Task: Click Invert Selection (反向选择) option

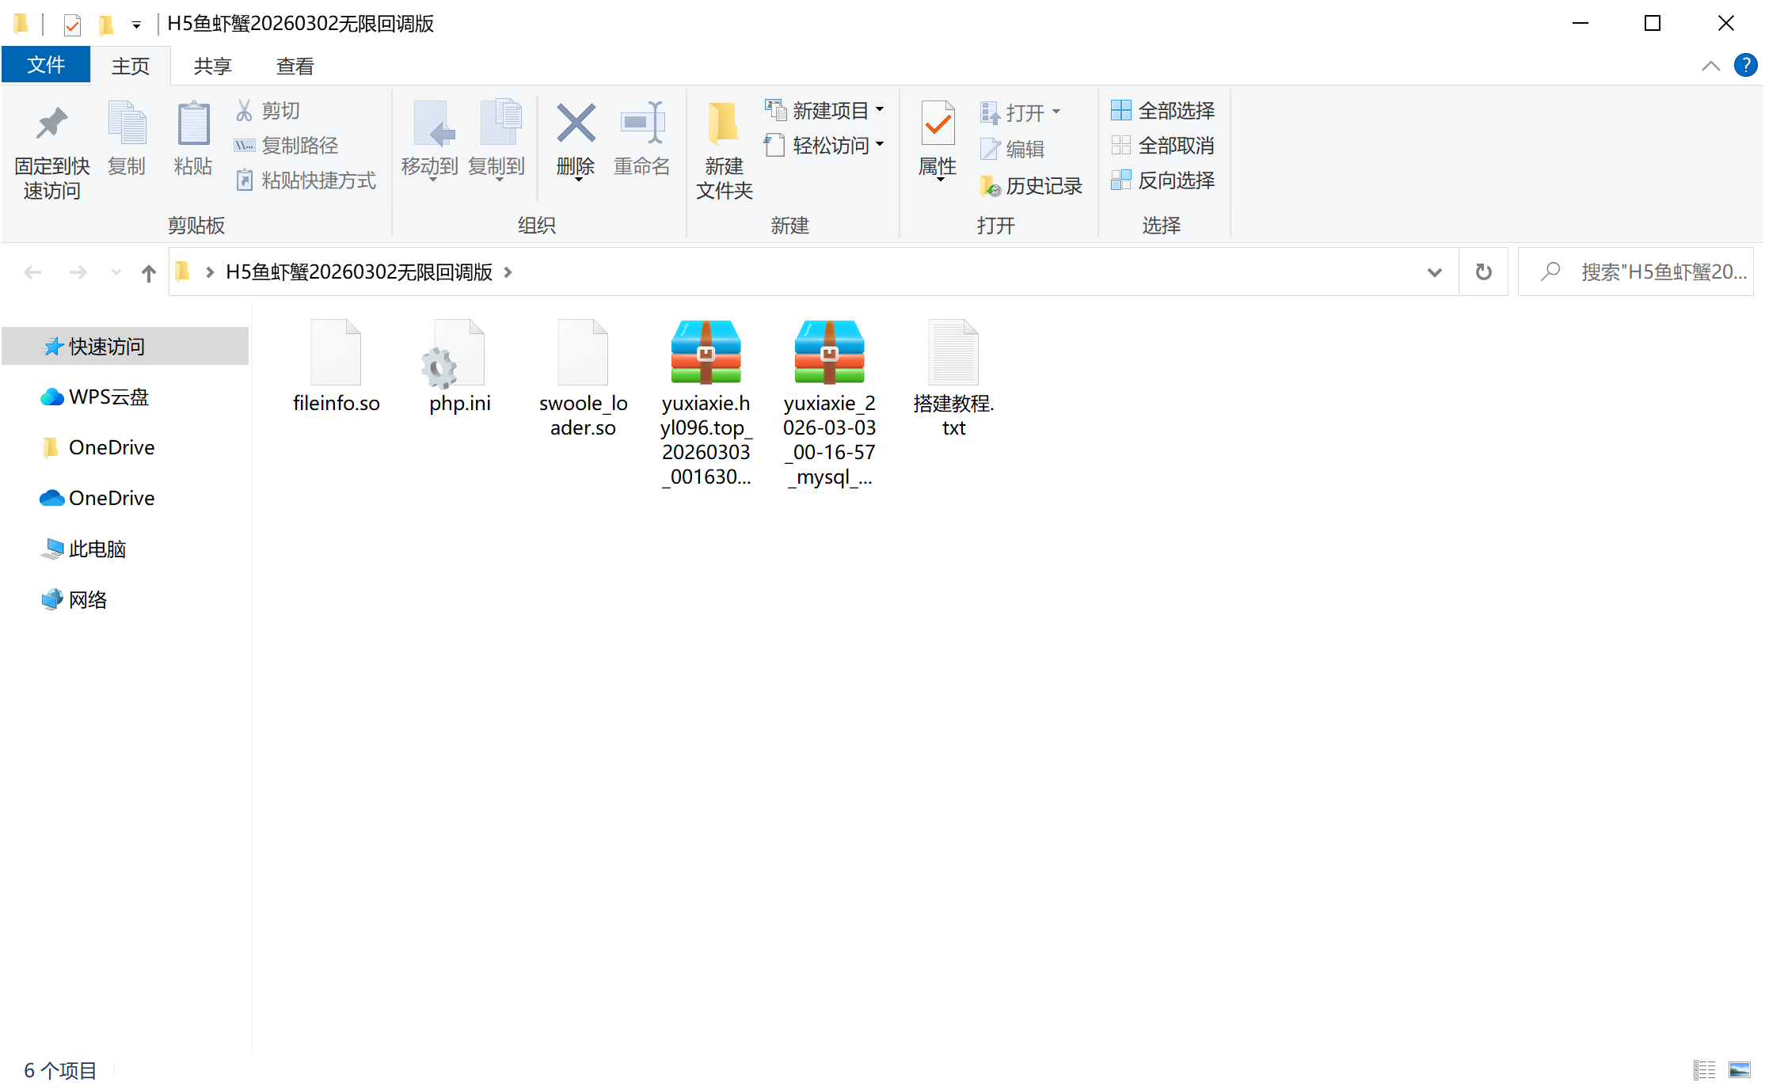Action: click(x=1162, y=180)
